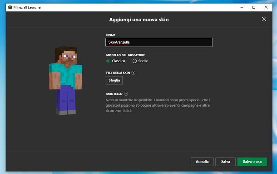Minimize the Minecraft Launcher window
The image size is (277, 174).
242,7
